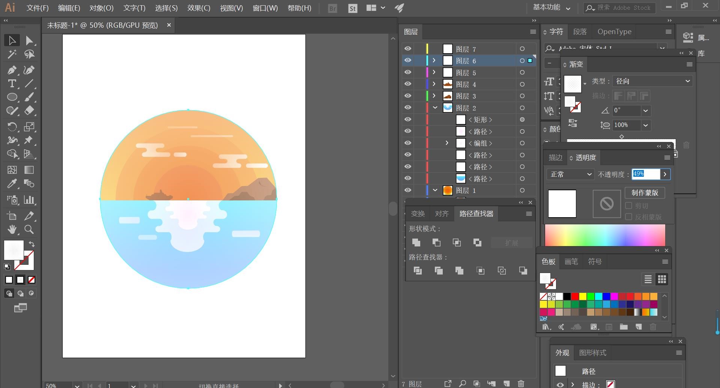This screenshot has height=388, width=720.
Task: Select the Magic Wand tool
Action: pos(12,54)
